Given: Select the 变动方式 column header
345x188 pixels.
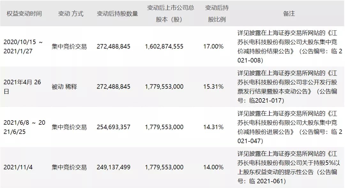Looking at the screenshot, I should (71, 14).
